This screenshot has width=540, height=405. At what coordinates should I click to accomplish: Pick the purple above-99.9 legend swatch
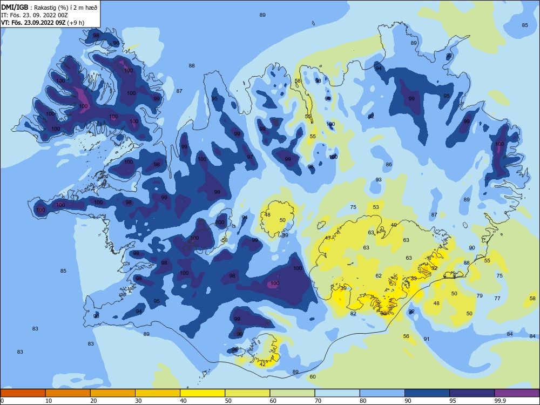517,393
